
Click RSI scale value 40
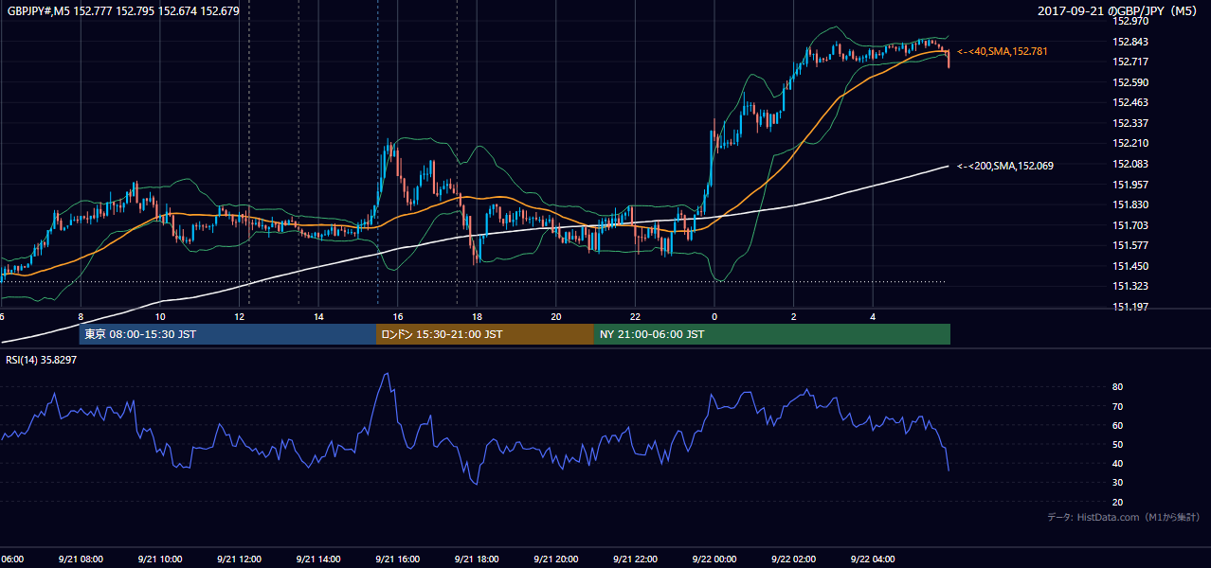pyautogui.click(x=1117, y=463)
